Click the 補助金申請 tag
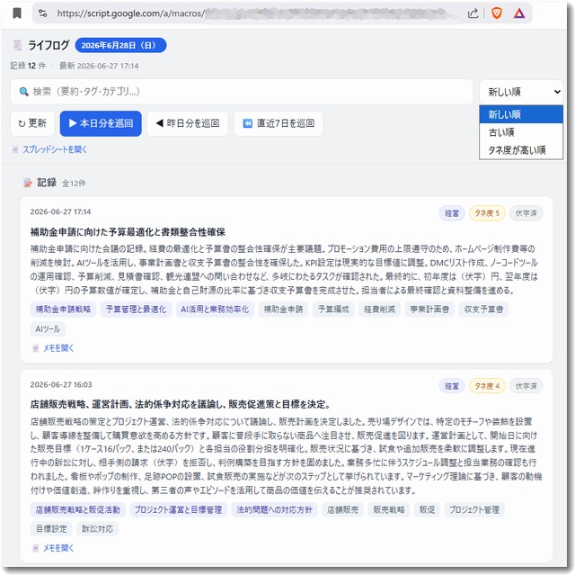575x575 pixels. (283, 310)
